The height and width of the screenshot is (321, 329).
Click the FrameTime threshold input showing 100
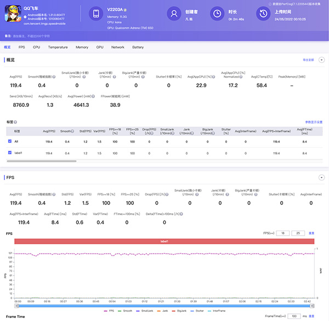tap(294, 316)
